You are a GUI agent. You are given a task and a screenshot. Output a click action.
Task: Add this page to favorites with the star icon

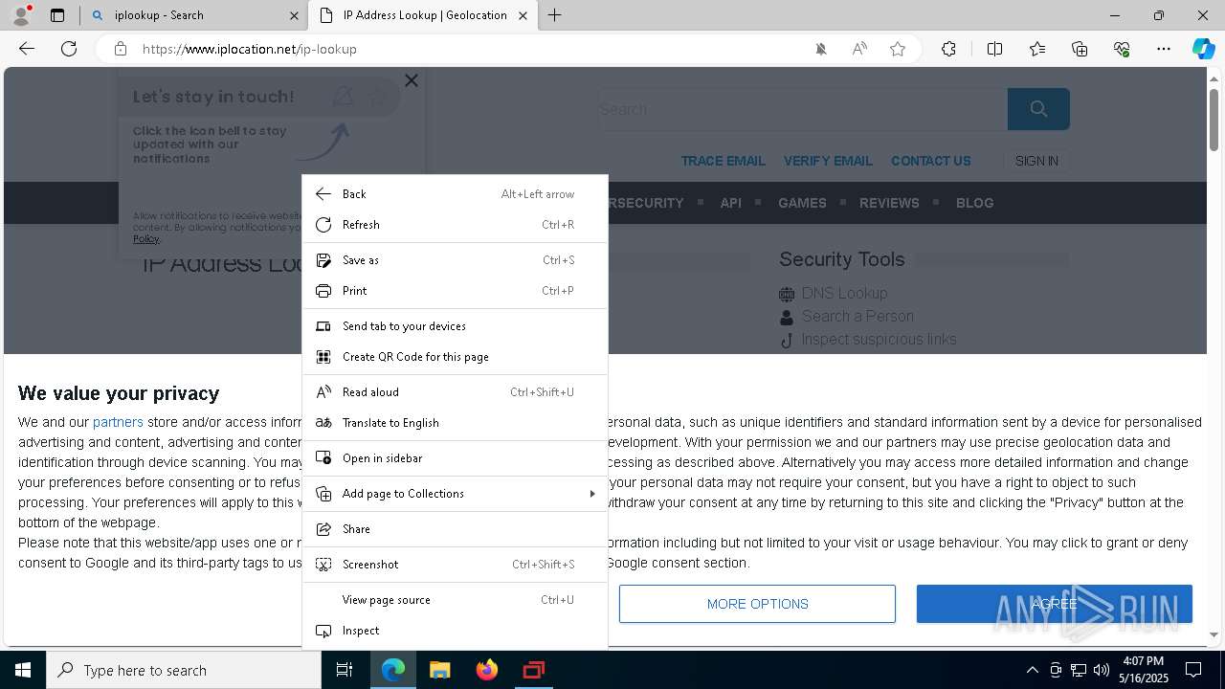click(x=898, y=49)
